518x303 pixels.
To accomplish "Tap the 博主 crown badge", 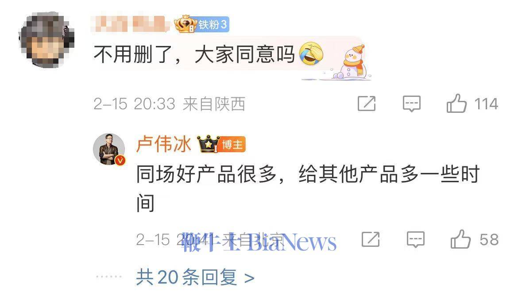I will click(221, 144).
